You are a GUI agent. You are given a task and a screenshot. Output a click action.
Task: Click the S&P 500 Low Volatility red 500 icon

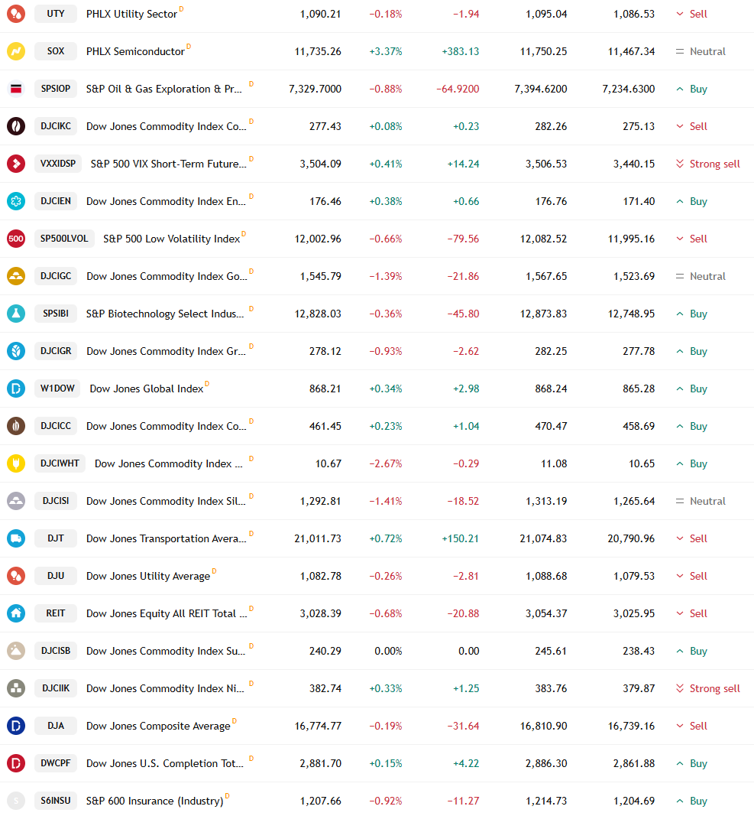pos(16,239)
